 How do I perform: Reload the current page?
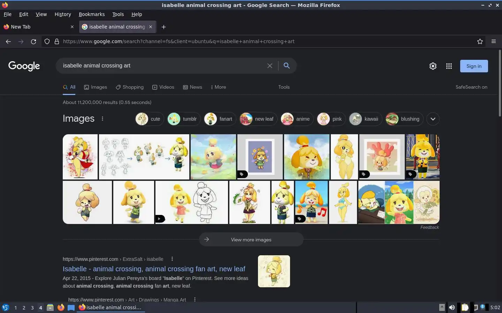[33, 41]
